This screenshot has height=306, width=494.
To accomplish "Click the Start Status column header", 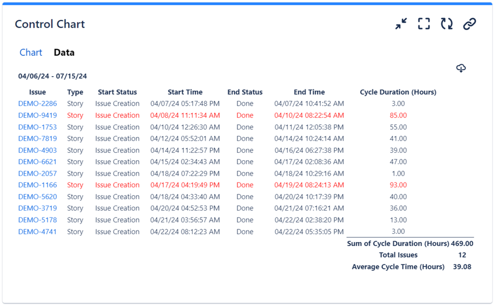I will [117, 92].
